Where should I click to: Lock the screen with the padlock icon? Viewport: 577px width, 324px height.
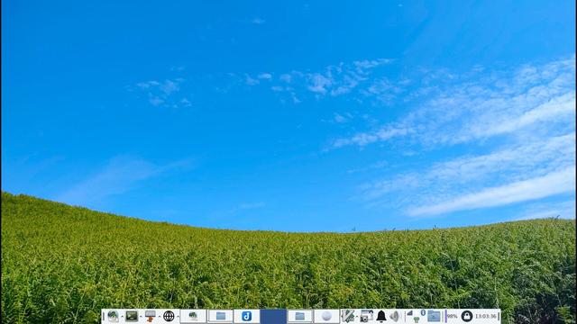pos(467,316)
